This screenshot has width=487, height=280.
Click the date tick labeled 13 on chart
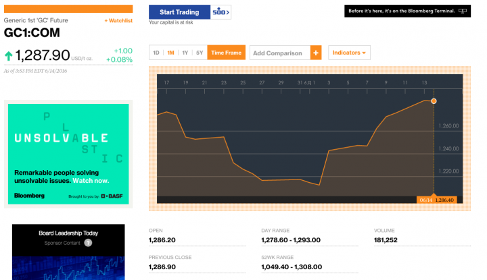[x=424, y=83]
